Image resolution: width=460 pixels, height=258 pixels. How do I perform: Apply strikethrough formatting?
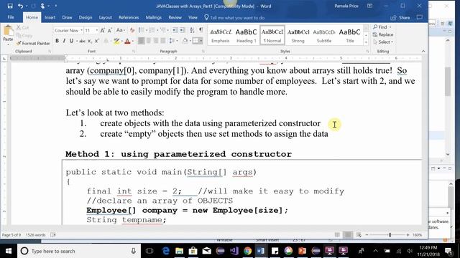pos(83,41)
